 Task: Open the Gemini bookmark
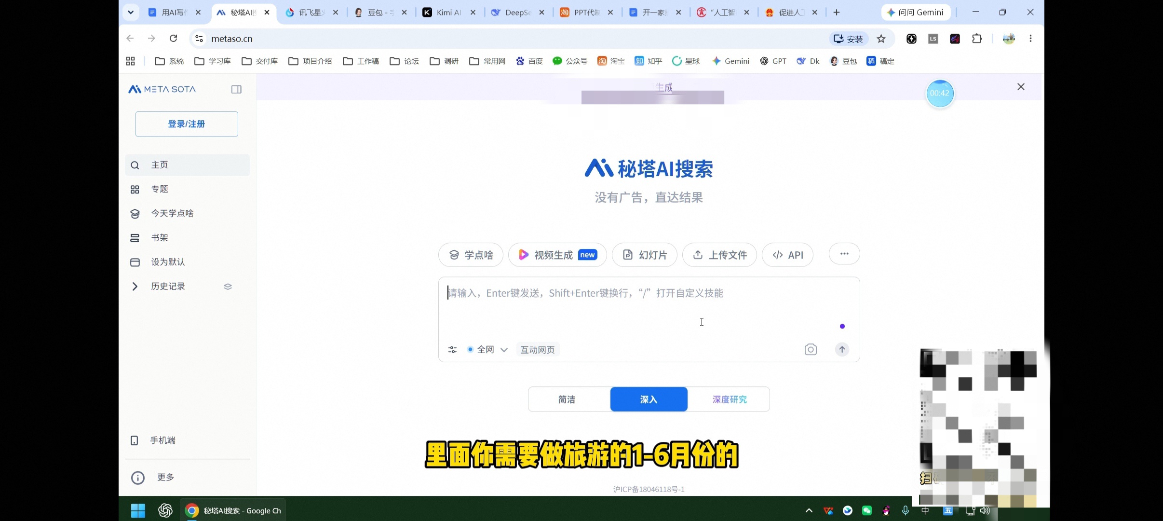[x=730, y=61]
